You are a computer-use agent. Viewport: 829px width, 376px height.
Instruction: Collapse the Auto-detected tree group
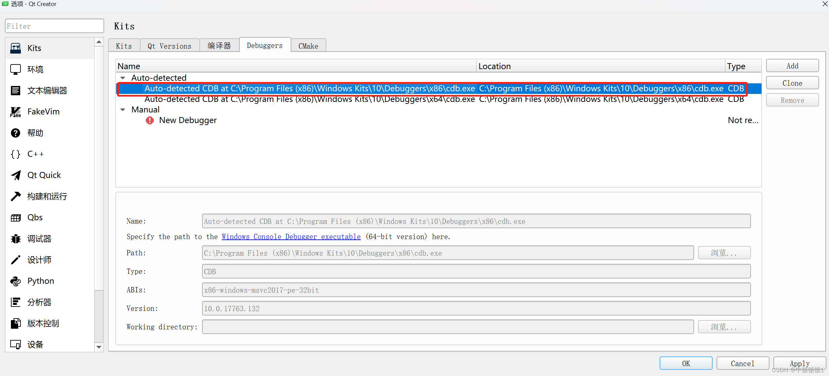tap(123, 78)
